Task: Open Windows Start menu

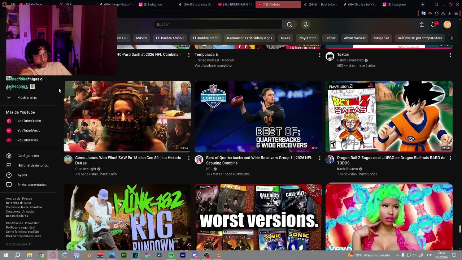Action: pyautogui.click(x=5, y=255)
